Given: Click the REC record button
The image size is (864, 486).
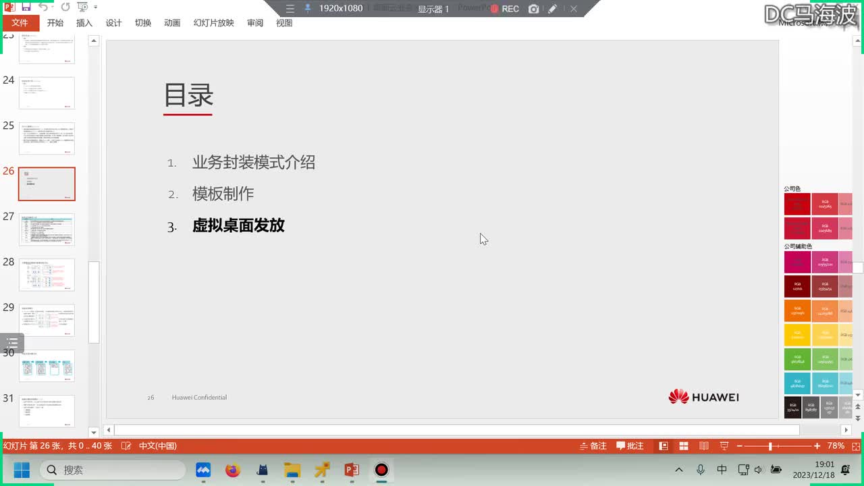Looking at the screenshot, I should pyautogui.click(x=505, y=9).
